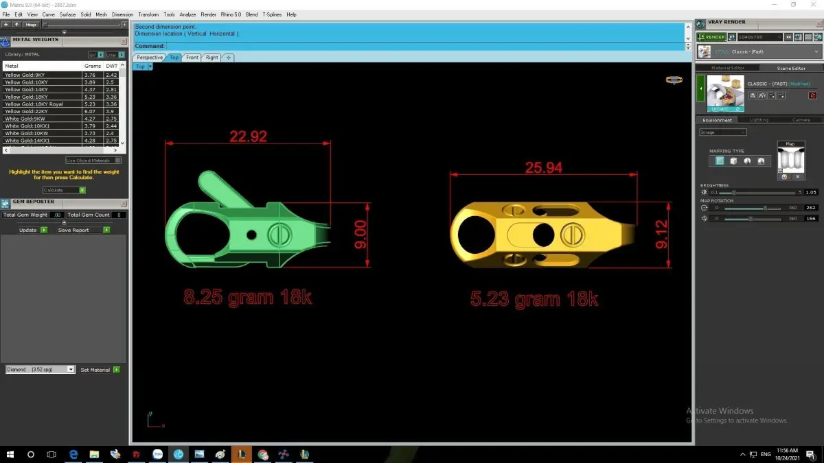Open File Explorer from the taskbar

pyautogui.click(x=94, y=454)
